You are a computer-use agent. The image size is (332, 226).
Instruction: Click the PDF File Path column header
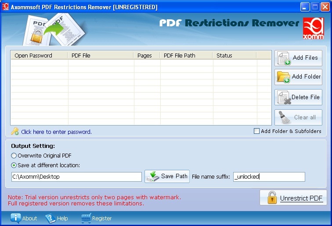pos(186,55)
